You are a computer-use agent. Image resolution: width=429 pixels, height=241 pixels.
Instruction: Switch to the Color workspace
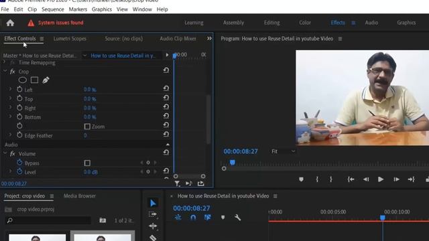(x=305, y=23)
